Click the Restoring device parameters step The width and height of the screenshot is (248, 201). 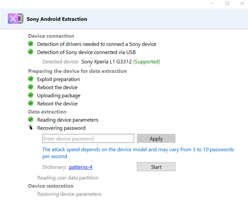[x=69, y=194]
